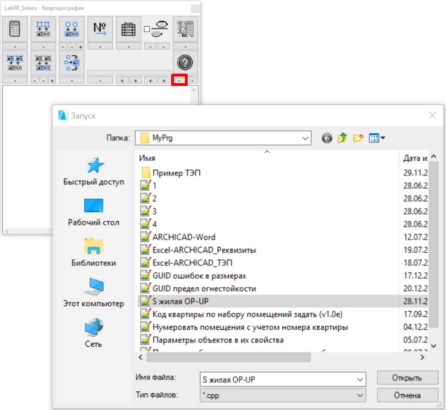Viewport: 446px width, 410px height.
Task: Open Библиотеки in the sidebar
Action: [94, 253]
